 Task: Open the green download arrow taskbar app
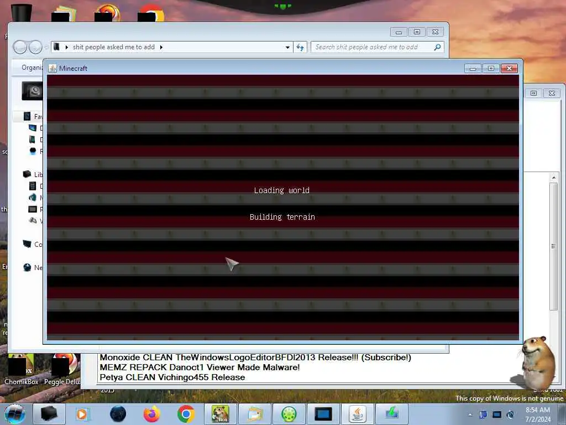click(392, 414)
